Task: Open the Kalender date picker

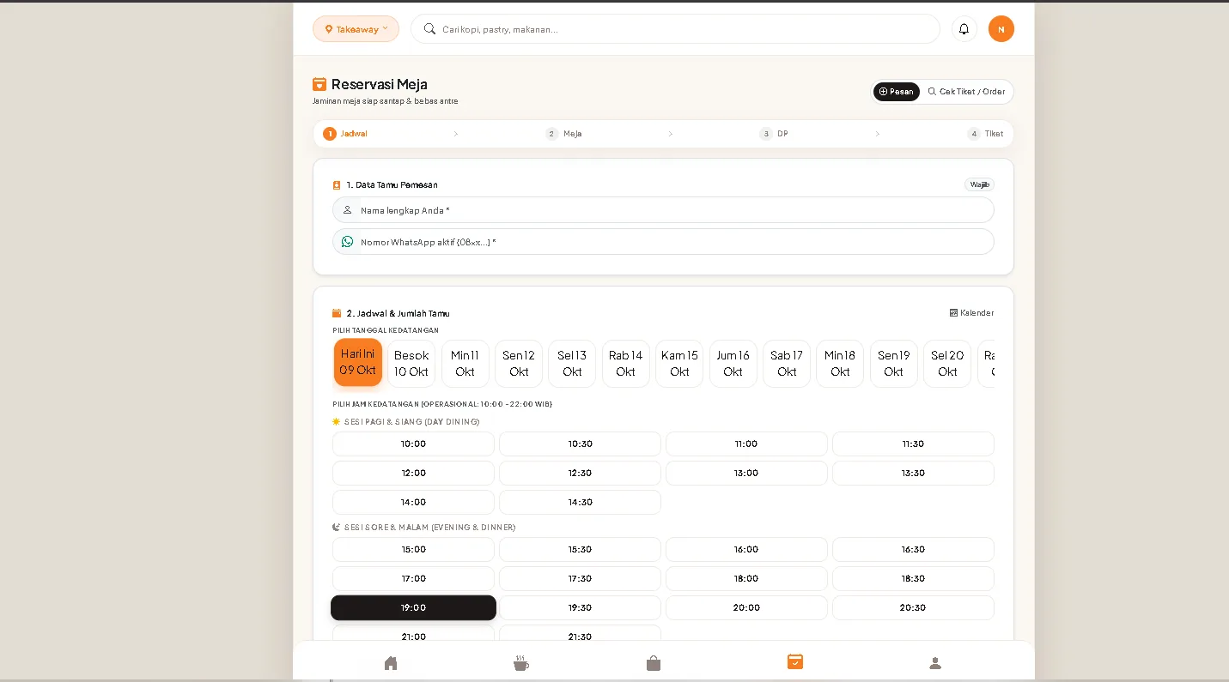Action: click(x=971, y=313)
